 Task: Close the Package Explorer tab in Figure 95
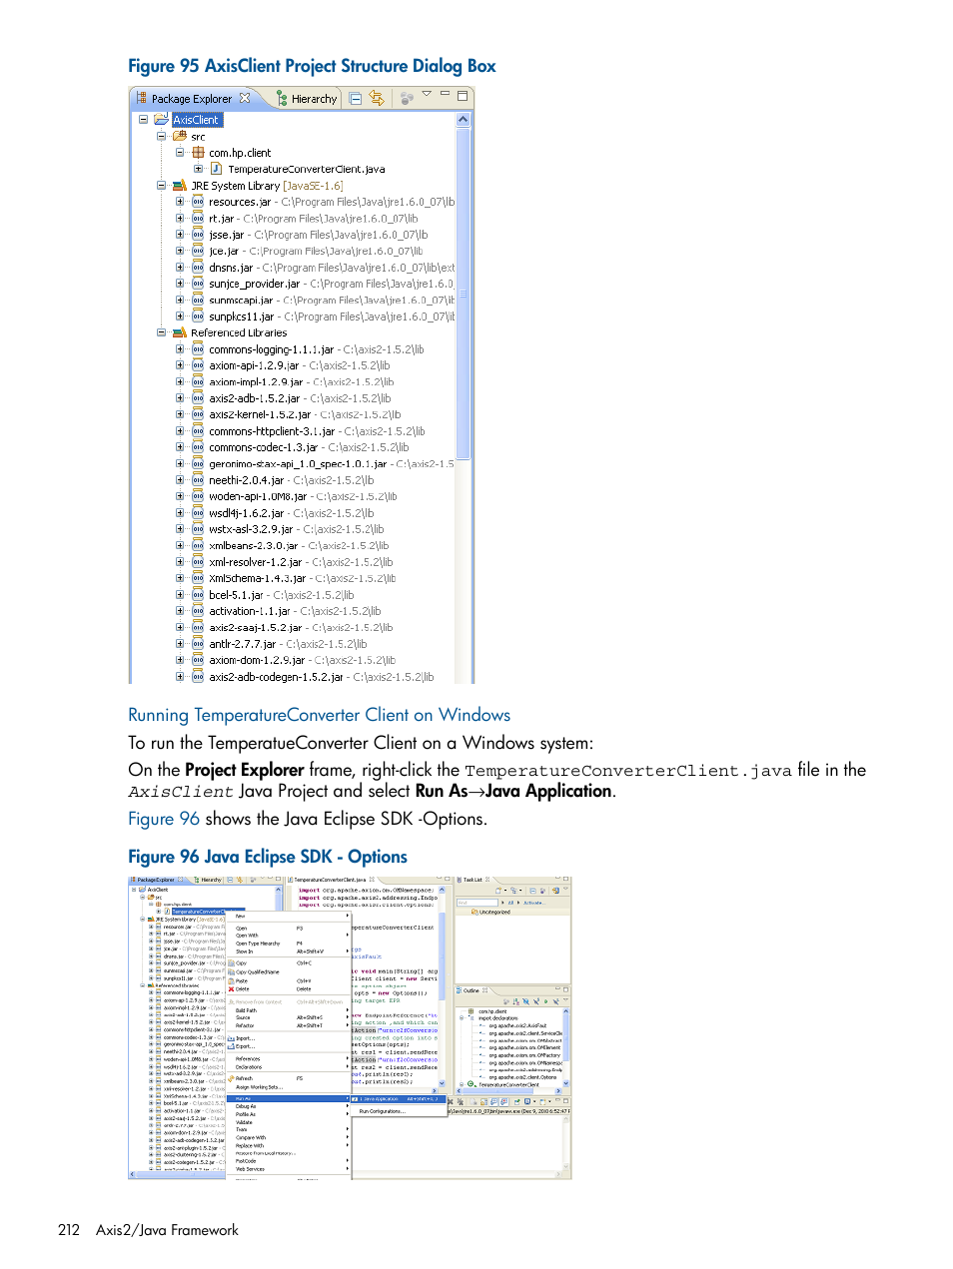[x=245, y=98]
